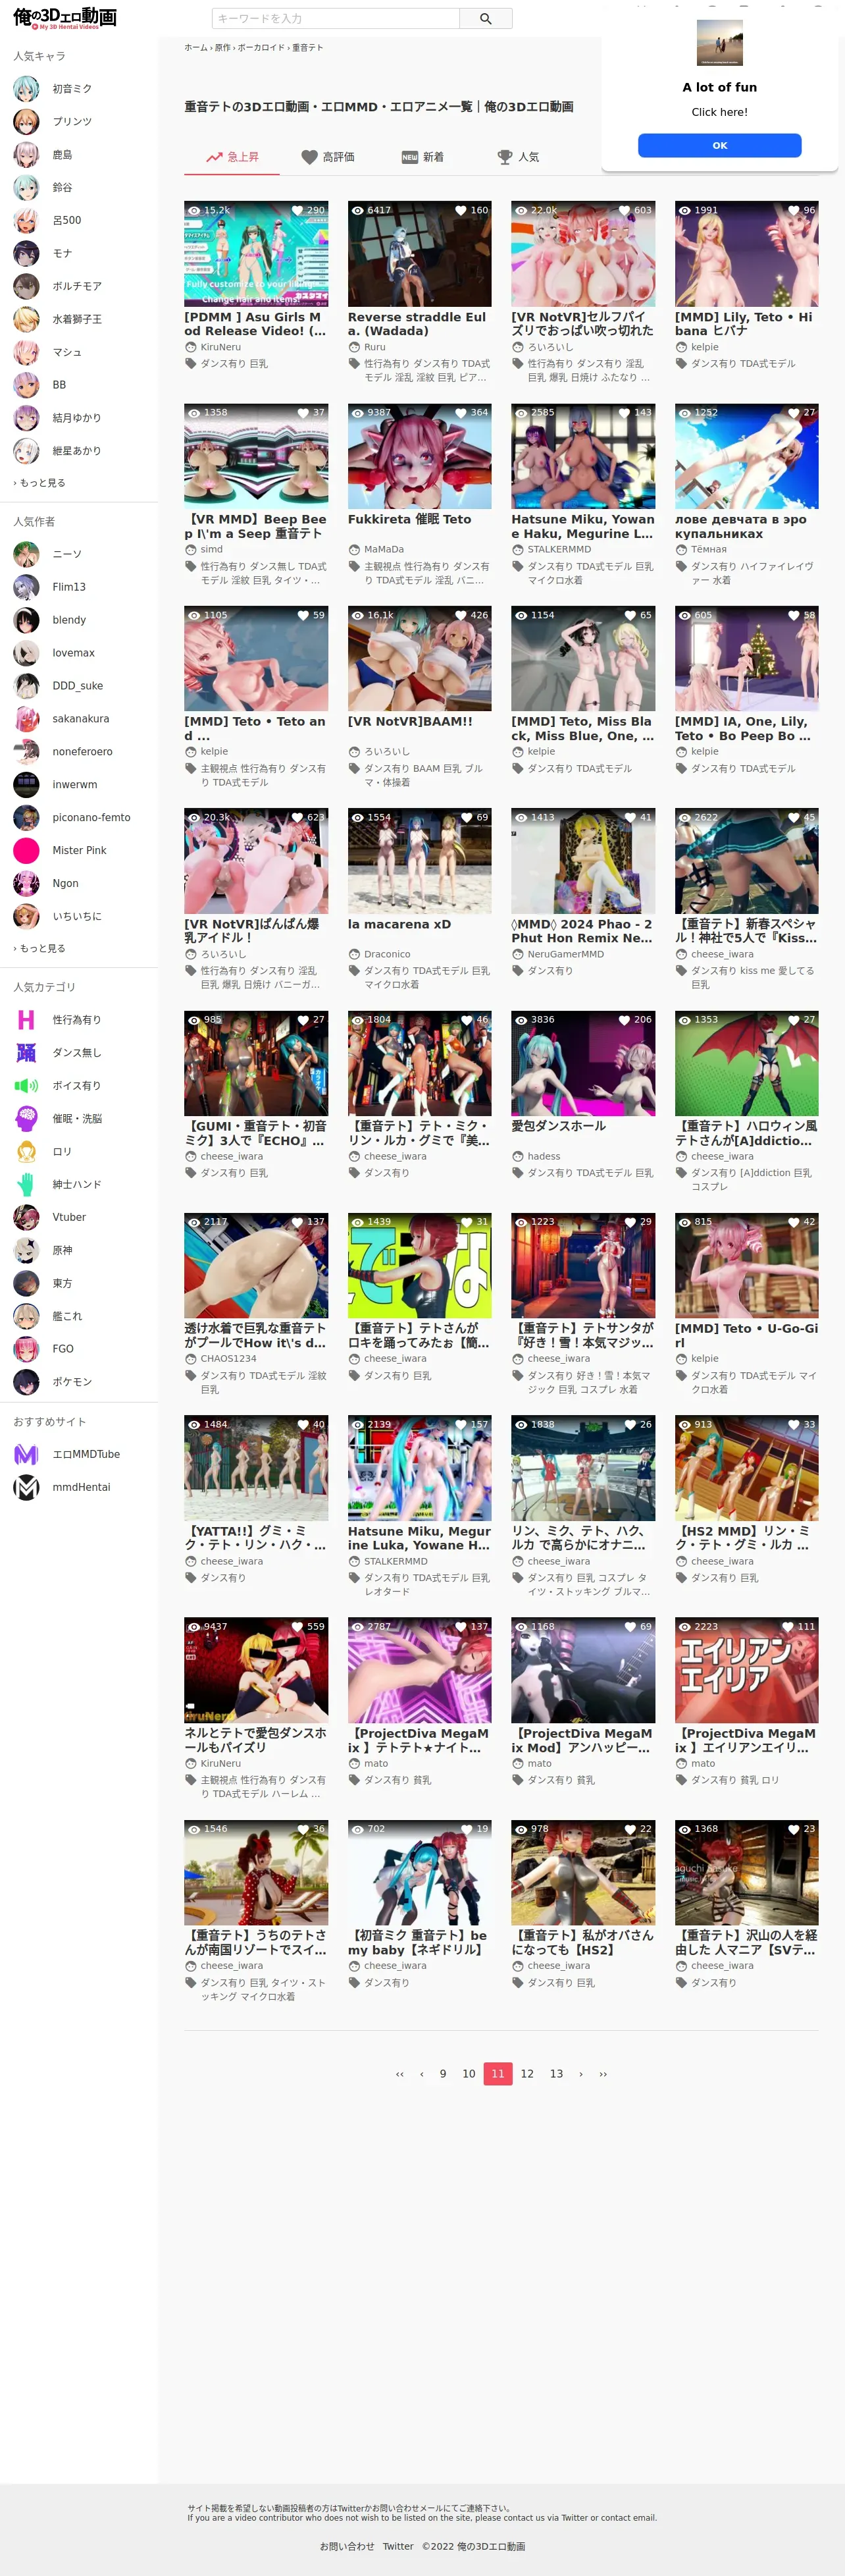Image resolution: width=845 pixels, height=2576 pixels.
Task: Click the Flim13 author avatar
Action: 26,587
